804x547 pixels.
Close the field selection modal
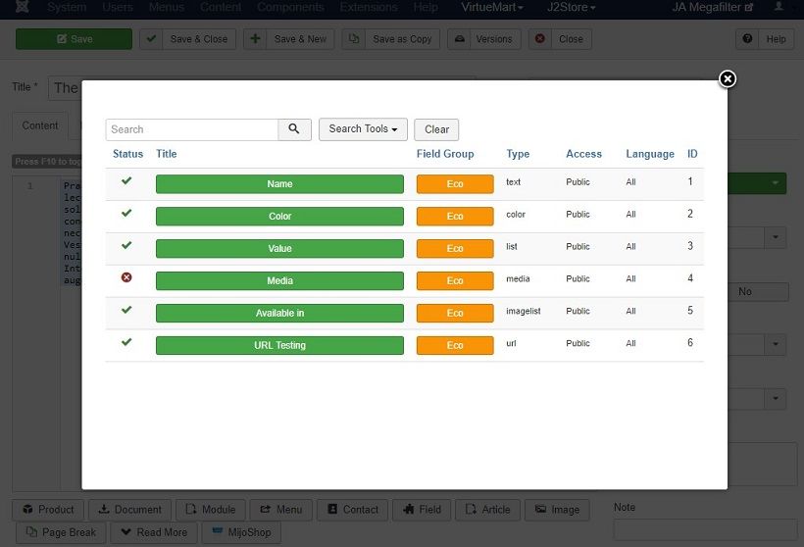point(728,79)
